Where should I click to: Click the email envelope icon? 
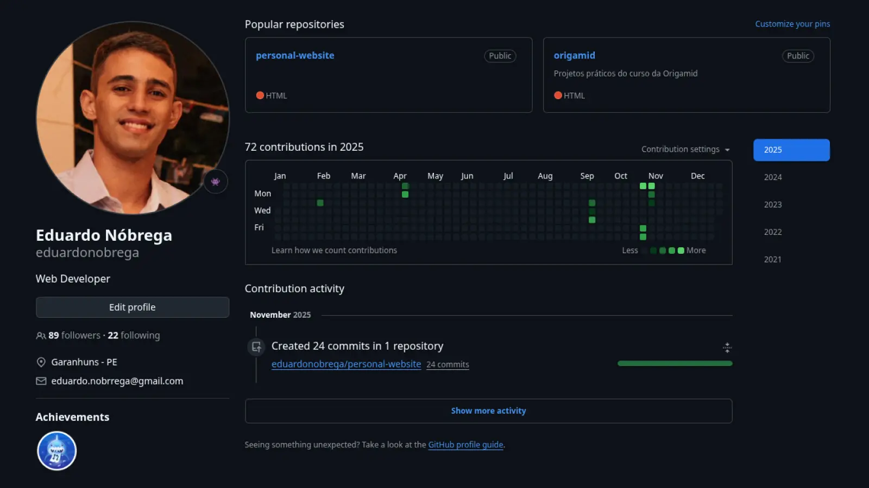pyautogui.click(x=41, y=381)
